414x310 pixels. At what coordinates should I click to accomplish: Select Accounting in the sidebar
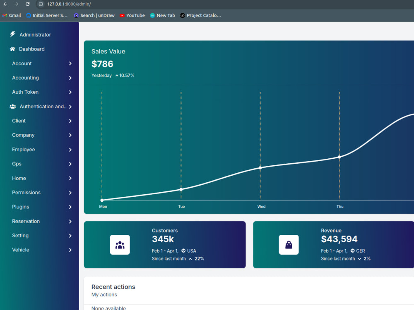25,78
